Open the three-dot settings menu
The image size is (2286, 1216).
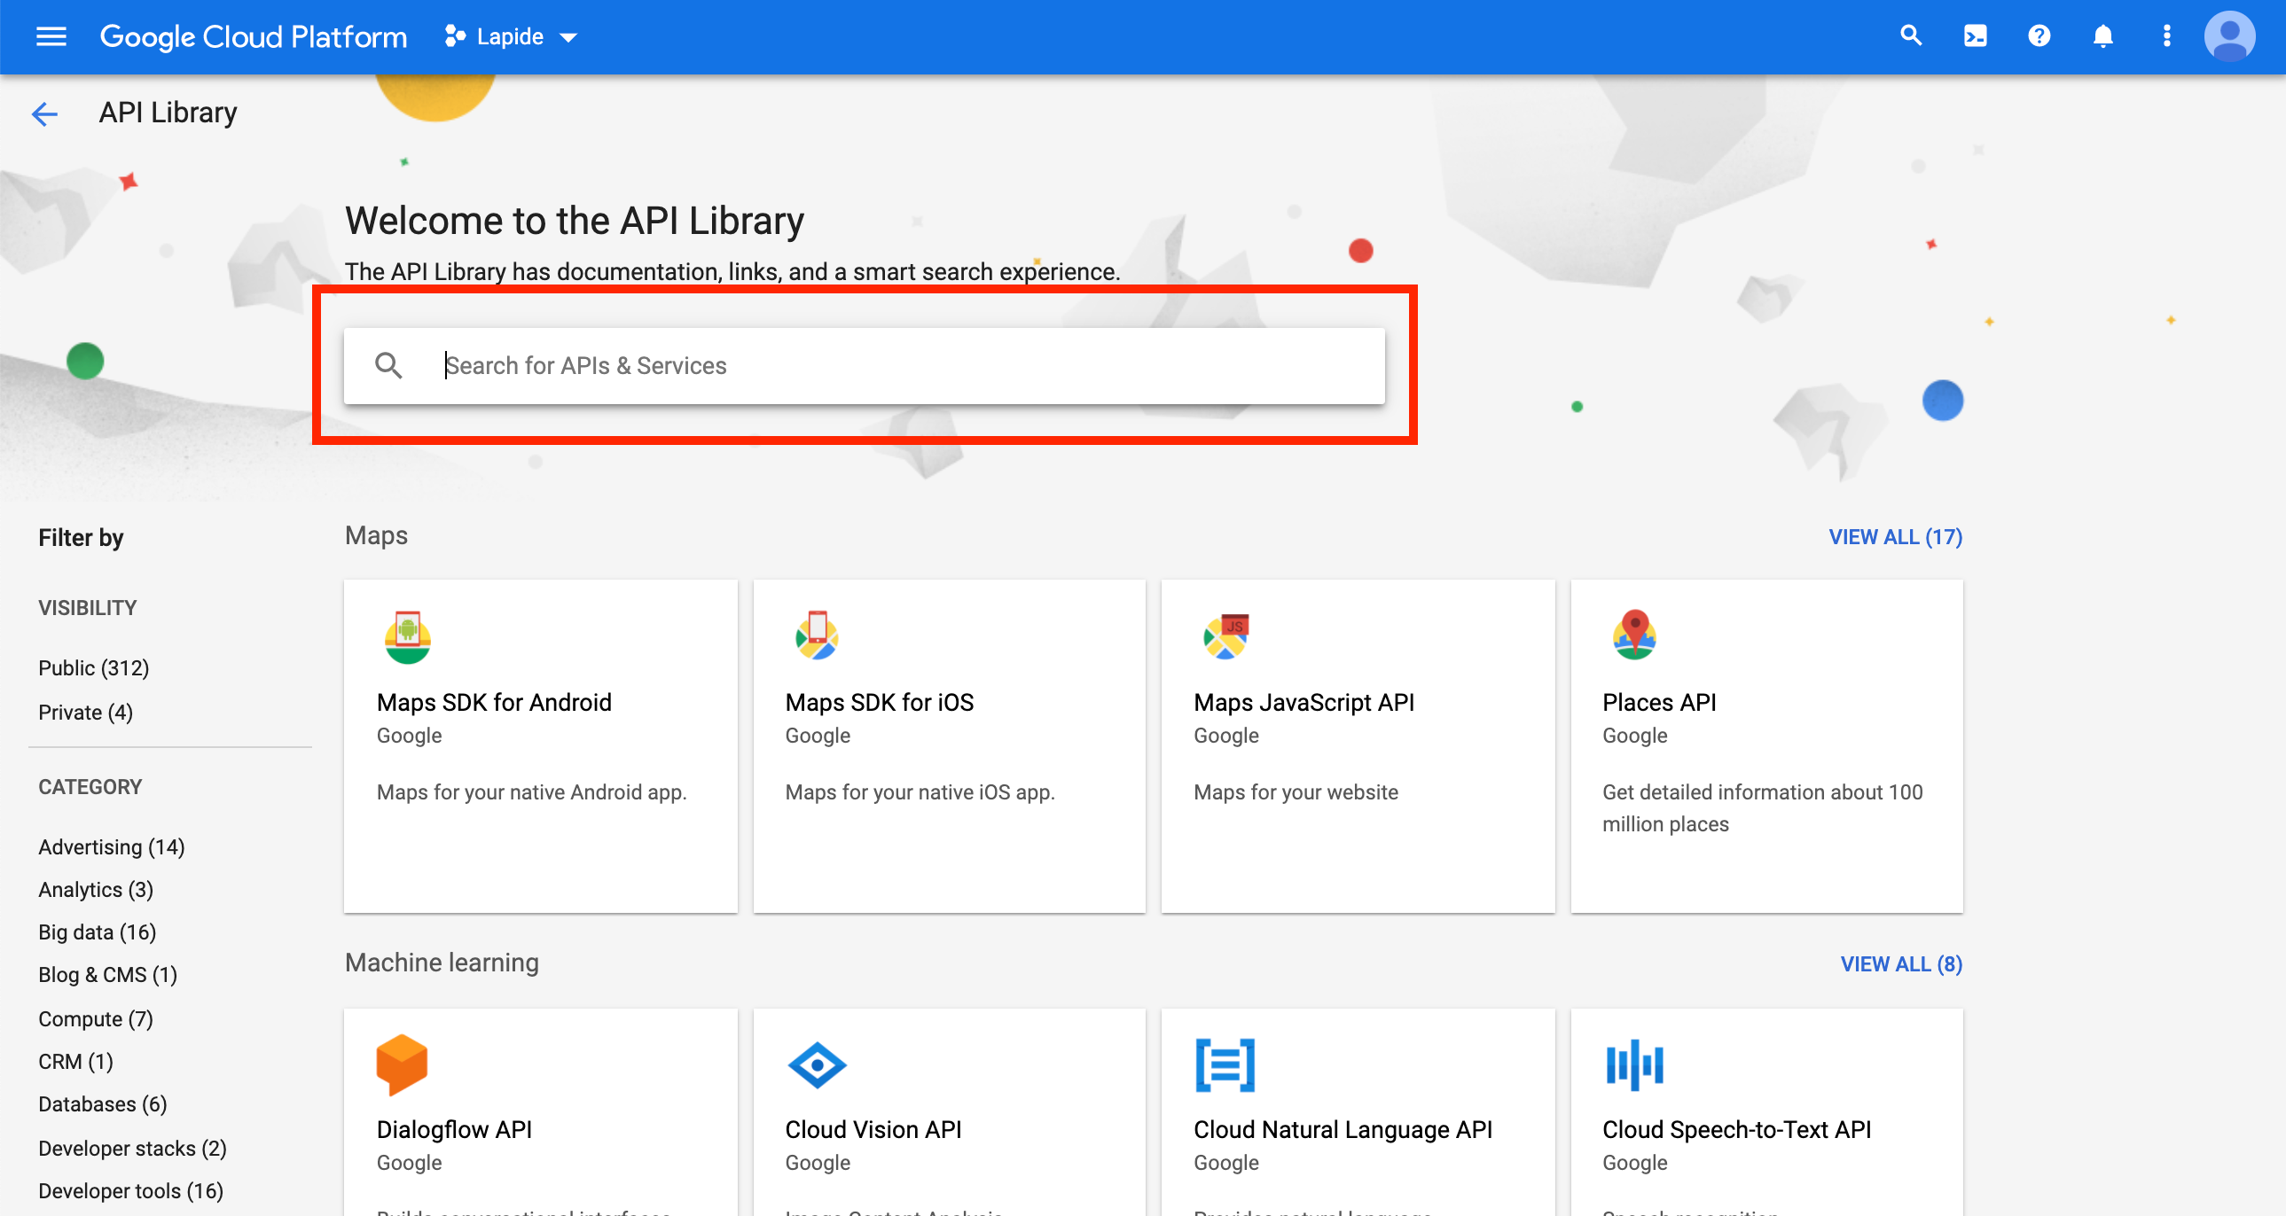click(x=2166, y=36)
